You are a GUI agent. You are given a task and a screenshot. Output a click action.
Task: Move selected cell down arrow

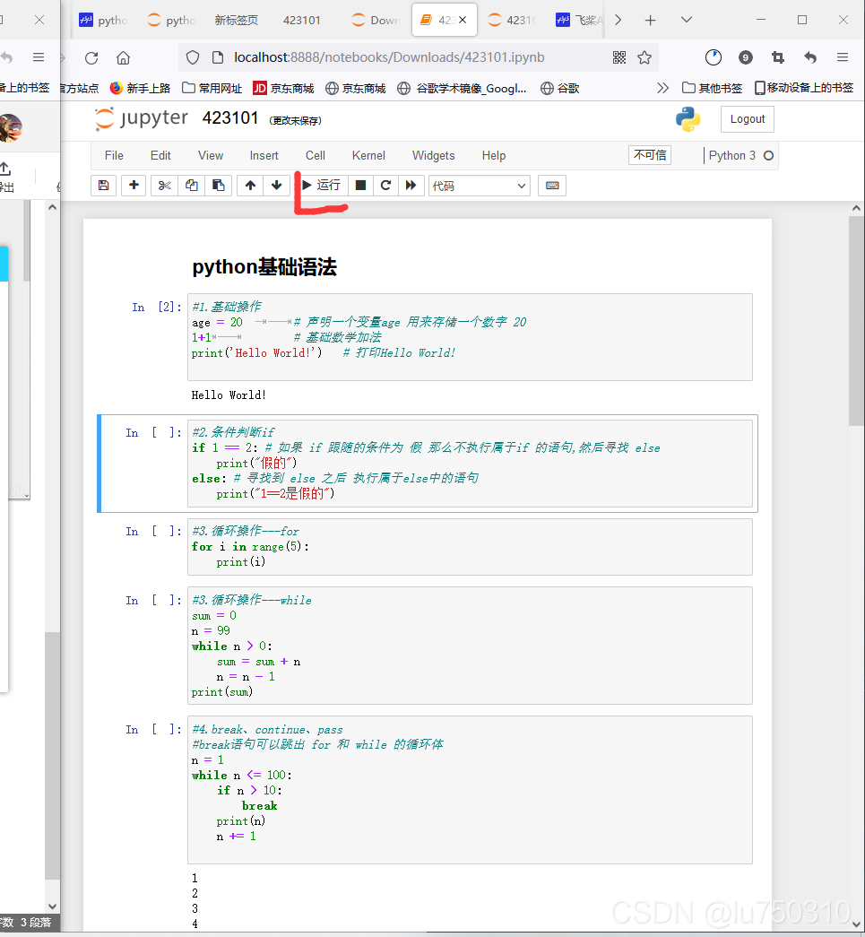(277, 186)
